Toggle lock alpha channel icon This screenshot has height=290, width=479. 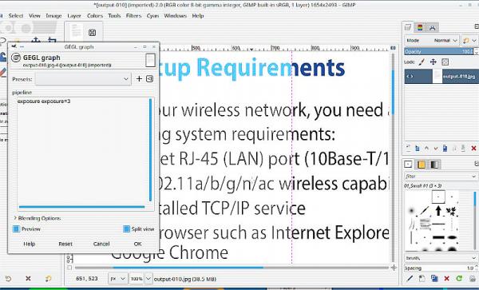(x=445, y=62)
